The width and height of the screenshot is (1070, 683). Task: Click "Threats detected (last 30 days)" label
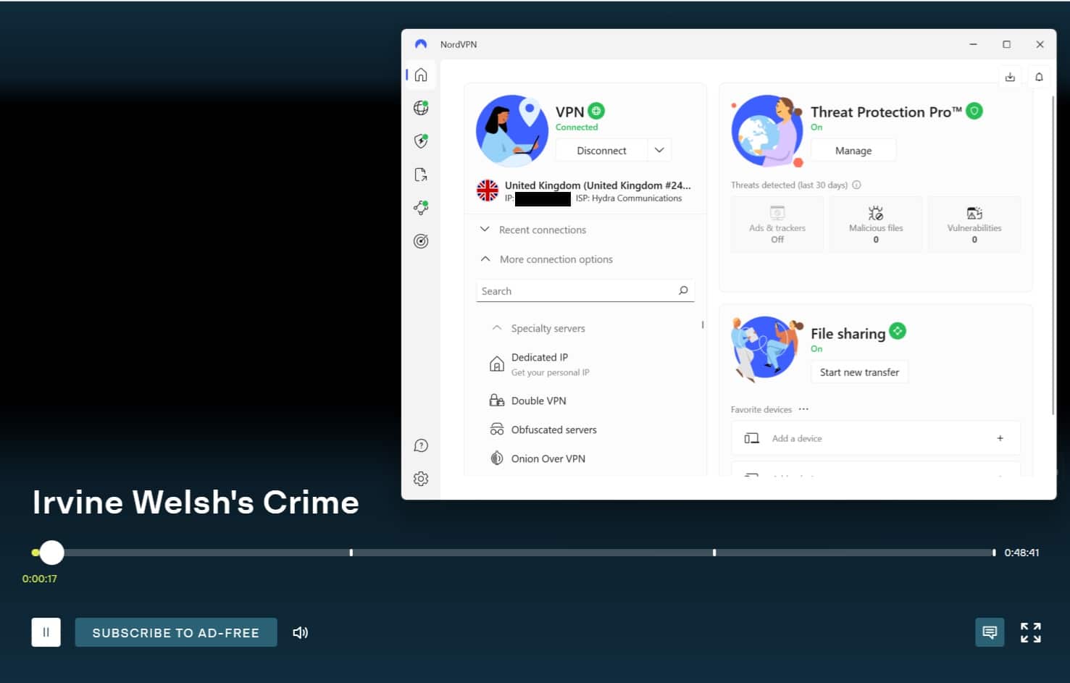coord(789,185)
